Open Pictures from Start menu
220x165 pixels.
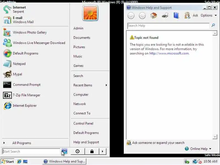79,47
